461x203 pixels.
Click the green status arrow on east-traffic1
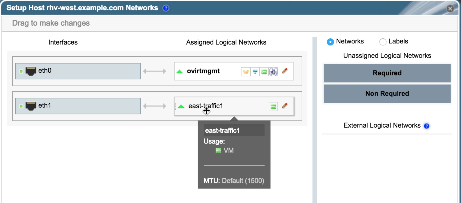click(x=181, y=106)
